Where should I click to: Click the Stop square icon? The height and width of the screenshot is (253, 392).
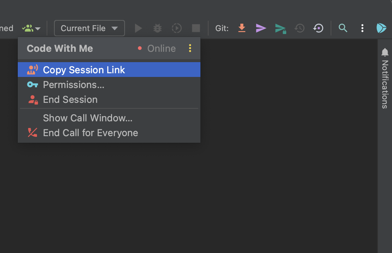tap(196, 28)
